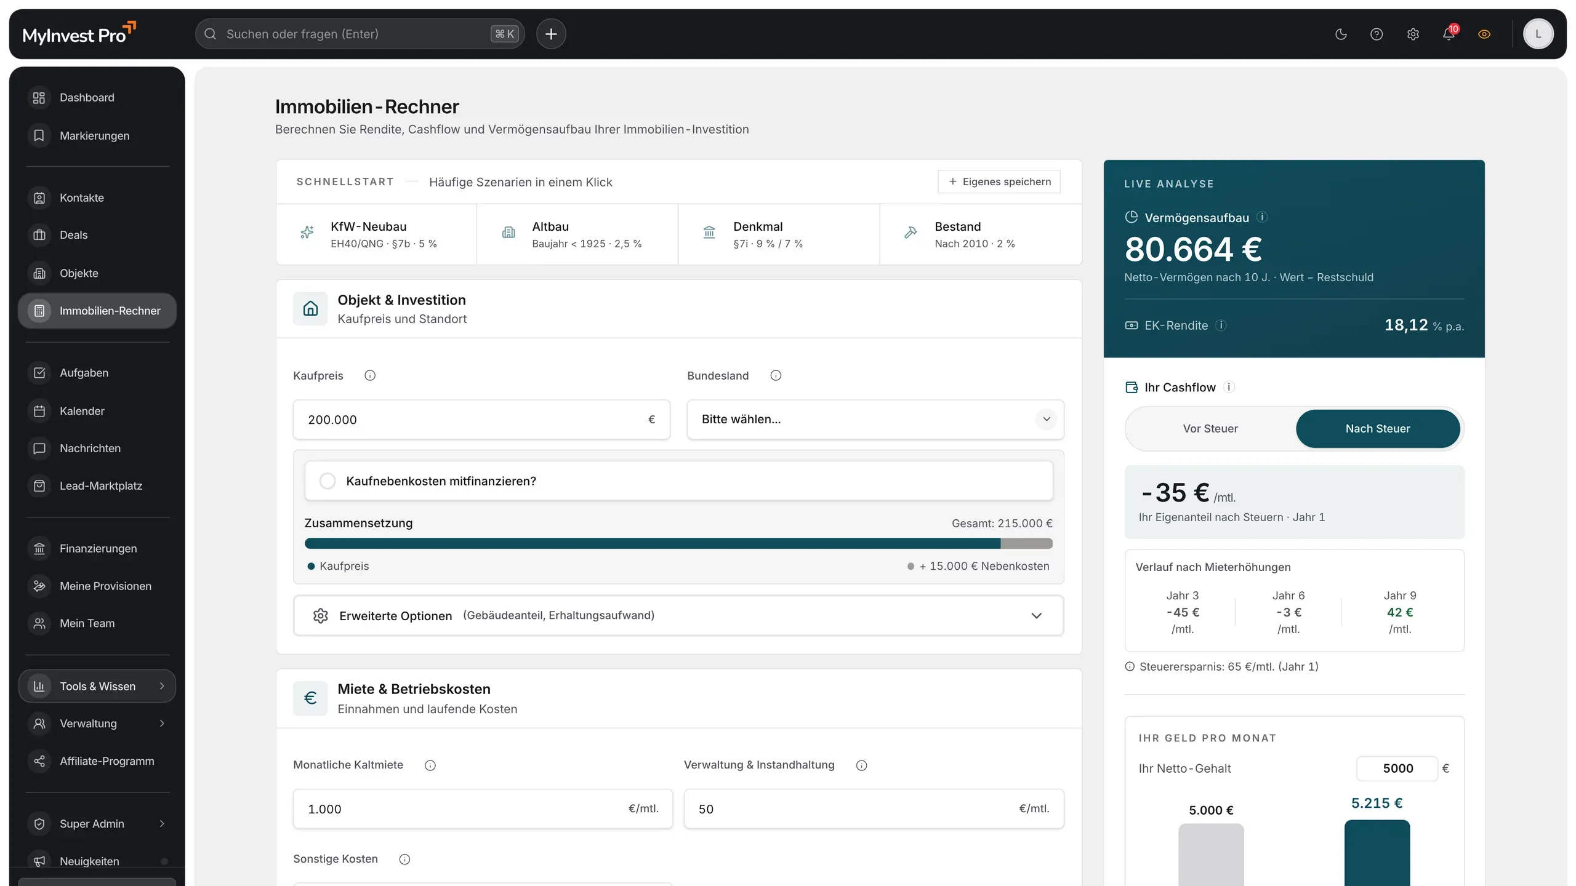1576x886 pixels.
Task: Click Eigenes speichern button
Action: click(x=999, y=182)
